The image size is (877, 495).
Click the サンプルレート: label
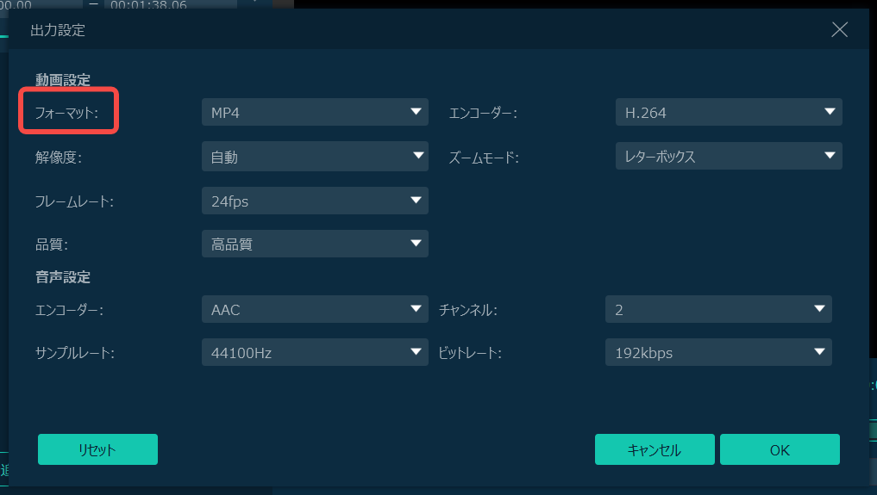pos(75,353)
